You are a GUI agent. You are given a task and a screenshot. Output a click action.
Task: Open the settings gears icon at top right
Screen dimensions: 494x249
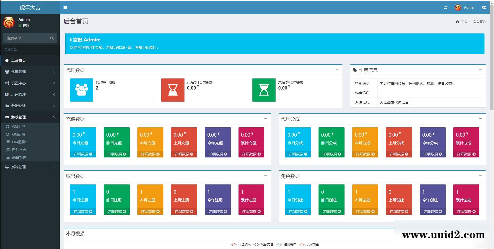point(484,7)
